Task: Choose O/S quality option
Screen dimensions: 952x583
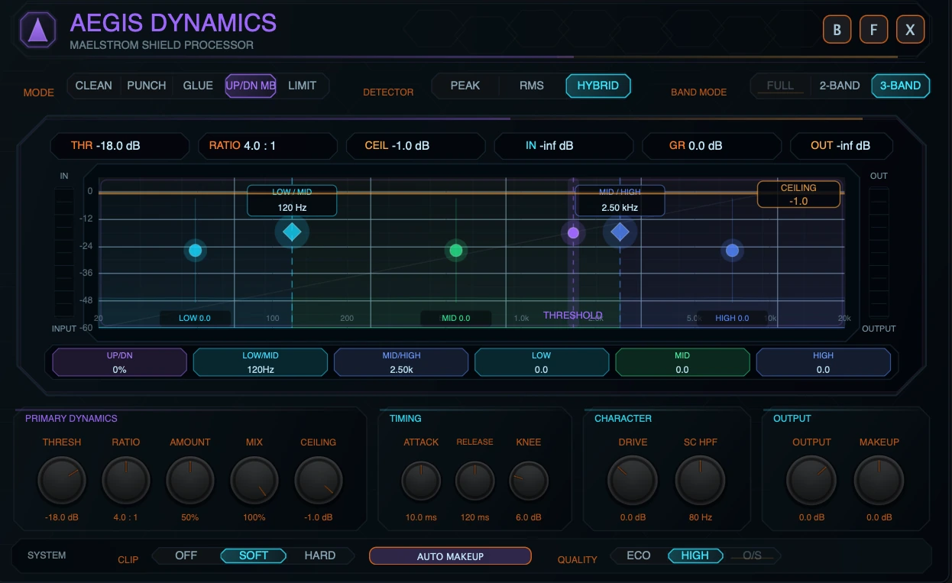Action: pyautogui.click(x=753, y=555)
